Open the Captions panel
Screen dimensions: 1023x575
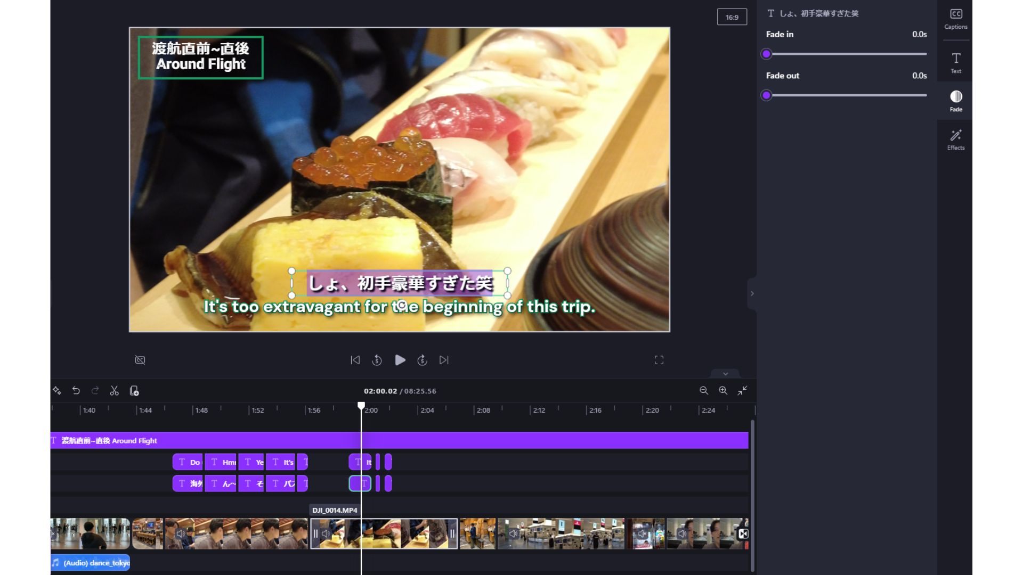(956, 19)
